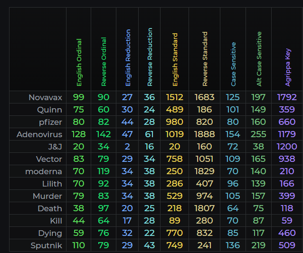Click Quinn Reverse Standard value 186
Image resolution: width=303 pixels, height=253 pixels.
tap(204, 110)
